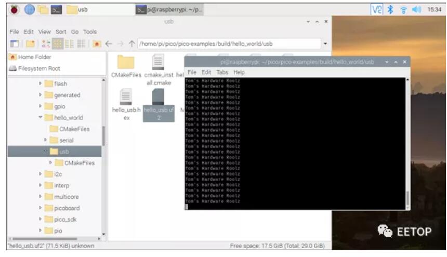Viewport: 447px width, 257px height.
Task: Select the pio folder in tree
Action: tap(58, 231)
